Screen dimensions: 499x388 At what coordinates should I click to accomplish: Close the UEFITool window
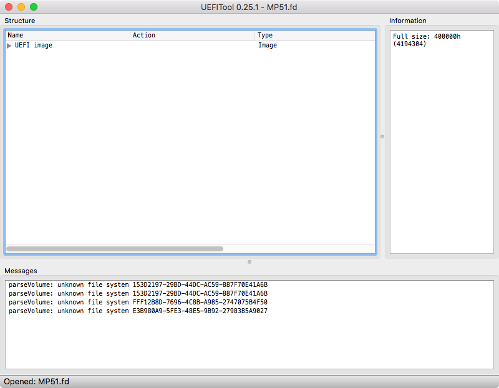(9, 7)
